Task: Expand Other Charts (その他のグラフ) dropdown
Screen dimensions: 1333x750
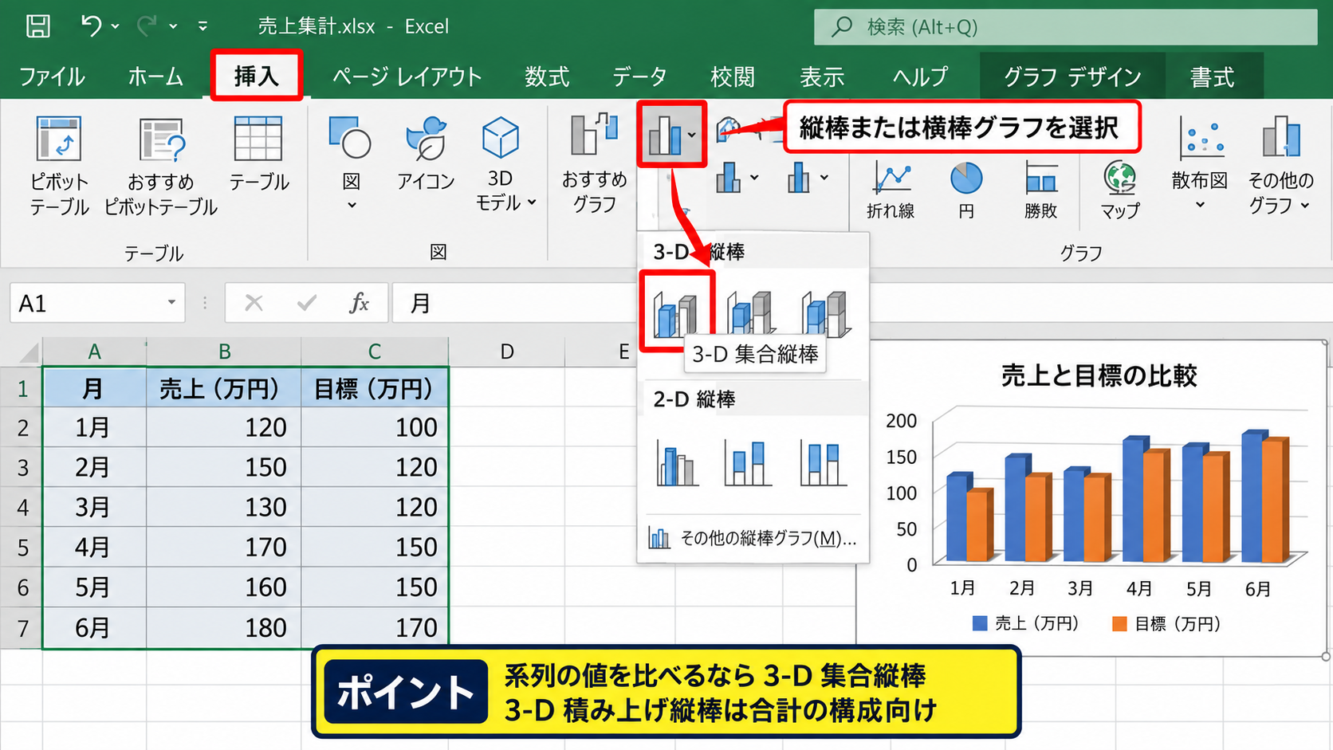Action: point(1305,206)
